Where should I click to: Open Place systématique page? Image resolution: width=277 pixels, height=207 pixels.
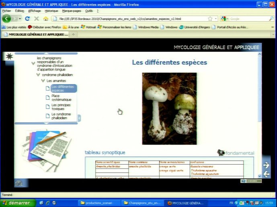coord(61,98)
